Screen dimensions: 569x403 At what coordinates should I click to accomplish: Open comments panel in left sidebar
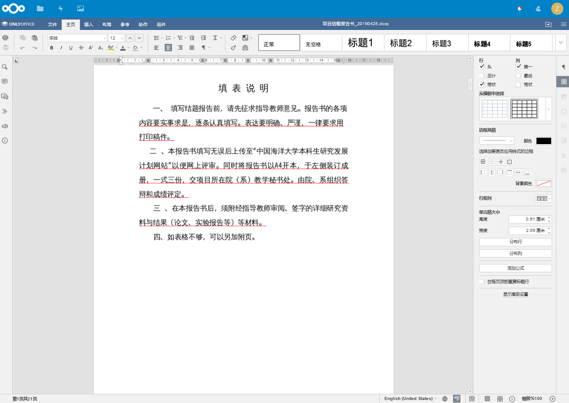point(5,82)
